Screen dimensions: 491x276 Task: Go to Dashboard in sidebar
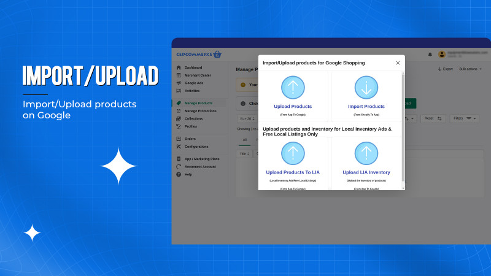pos(193,67)
